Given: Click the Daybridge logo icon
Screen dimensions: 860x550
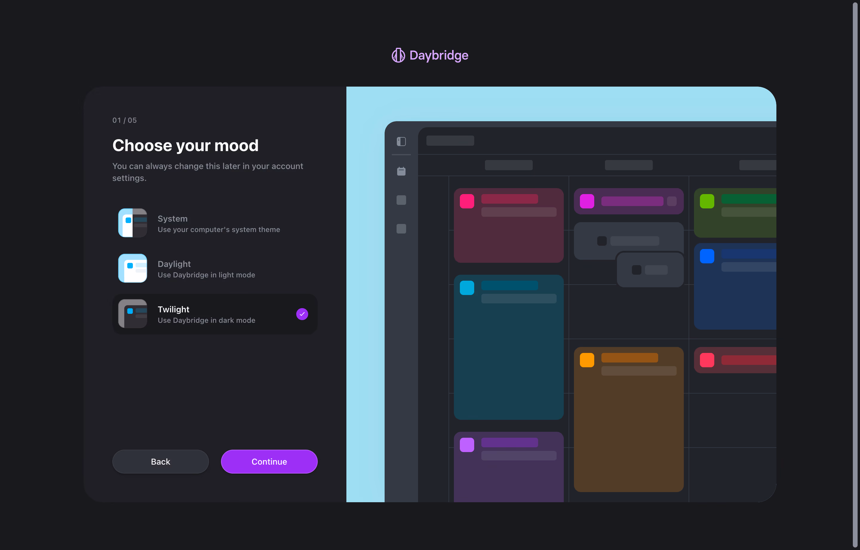Looking at the screenshot, I should click(x=398, y=55).
